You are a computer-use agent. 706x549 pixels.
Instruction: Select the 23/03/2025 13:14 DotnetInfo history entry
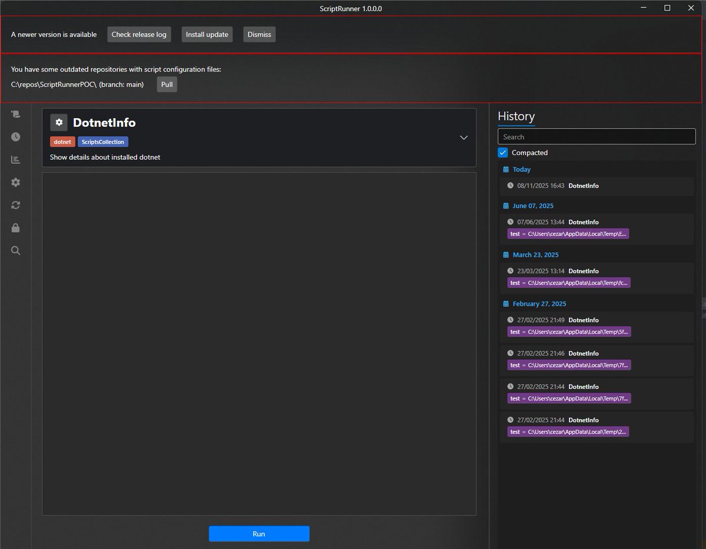pyautogui.click(x=597, y=279)
